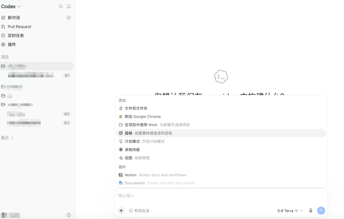Click the record circle icon for 录制技能
Viewport: 344px width, 219px height.
(x=121, y=150)
